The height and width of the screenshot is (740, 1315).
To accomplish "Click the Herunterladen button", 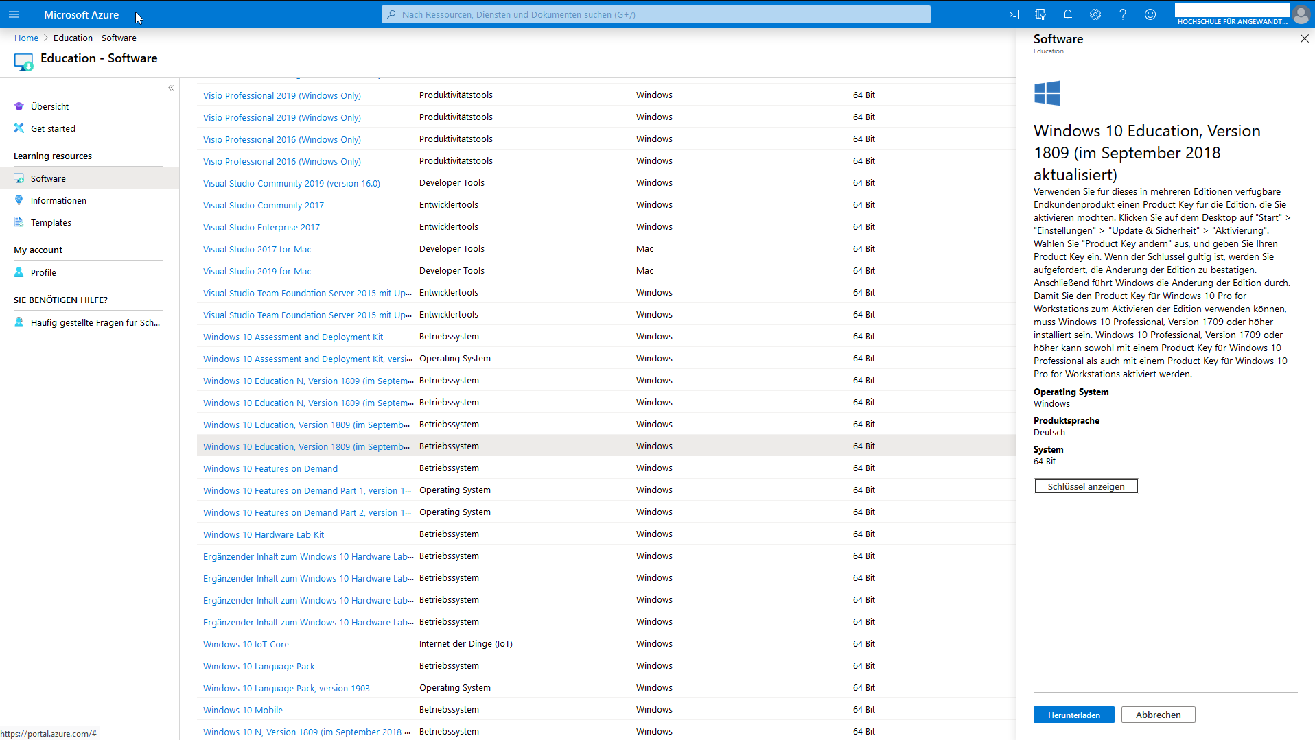I will click(1073, 715).
